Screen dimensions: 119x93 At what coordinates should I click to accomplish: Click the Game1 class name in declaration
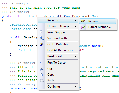32,16
